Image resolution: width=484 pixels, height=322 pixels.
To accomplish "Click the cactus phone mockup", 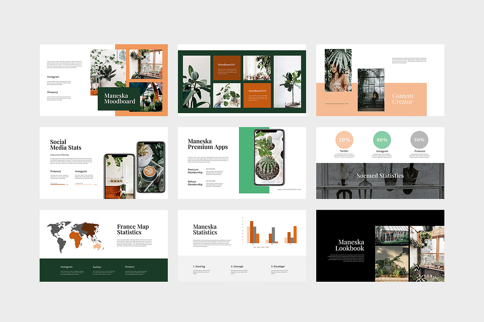I will 269,157.
